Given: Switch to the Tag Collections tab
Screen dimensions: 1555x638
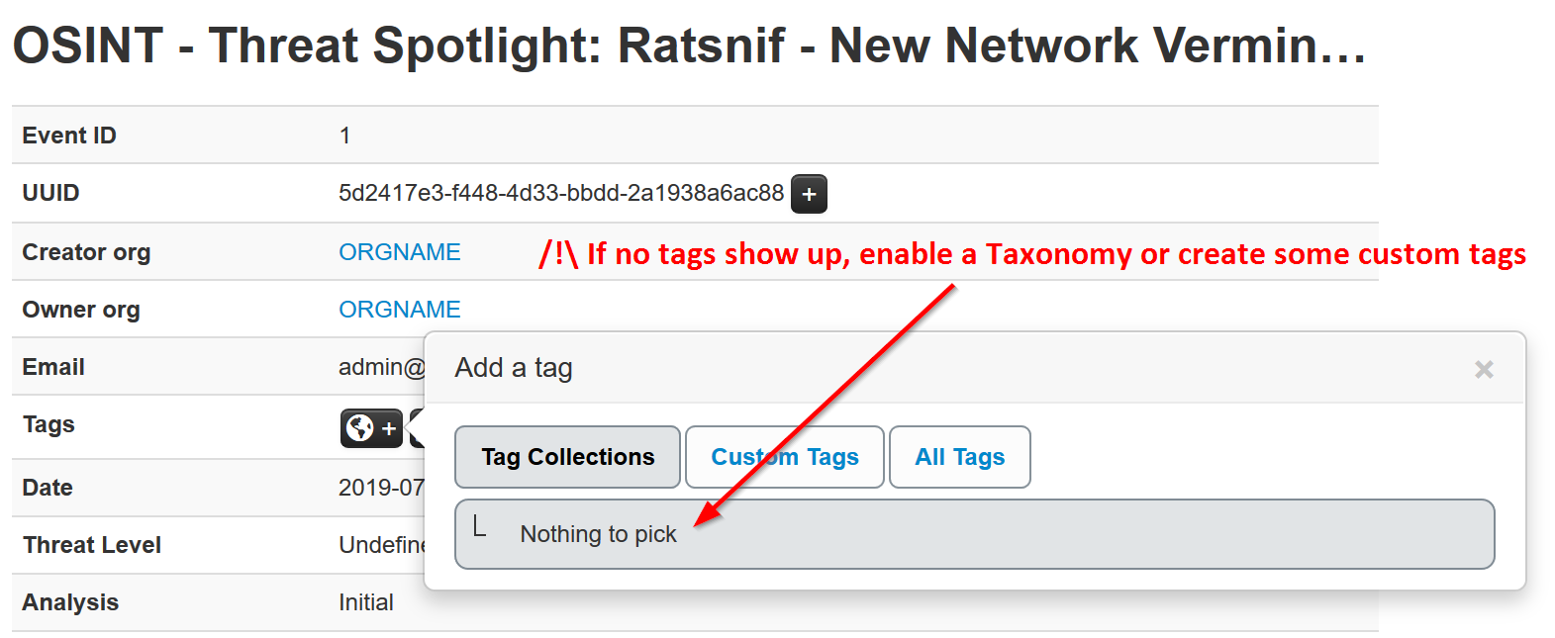Looking at the screenshot, I should (x=567, y=457).
